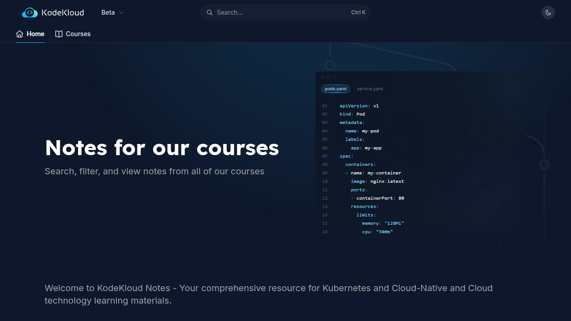Image resolution: width=571 pixels, height=321 pixels.
Task: Open the Home tab
Action: click(x=30, y=34)
